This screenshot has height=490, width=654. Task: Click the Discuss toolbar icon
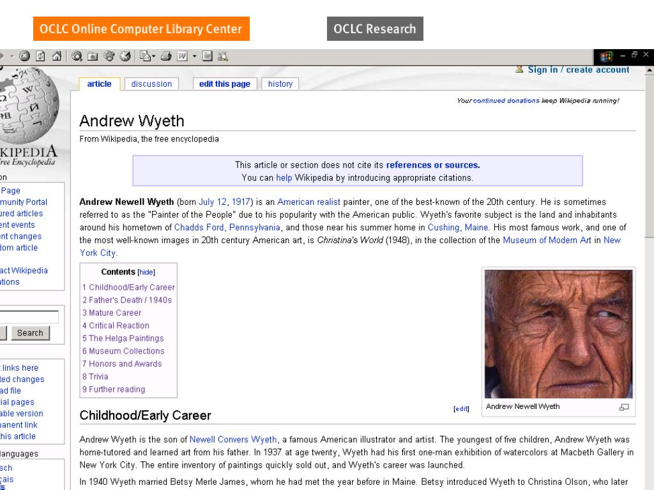tap(208, 56)
